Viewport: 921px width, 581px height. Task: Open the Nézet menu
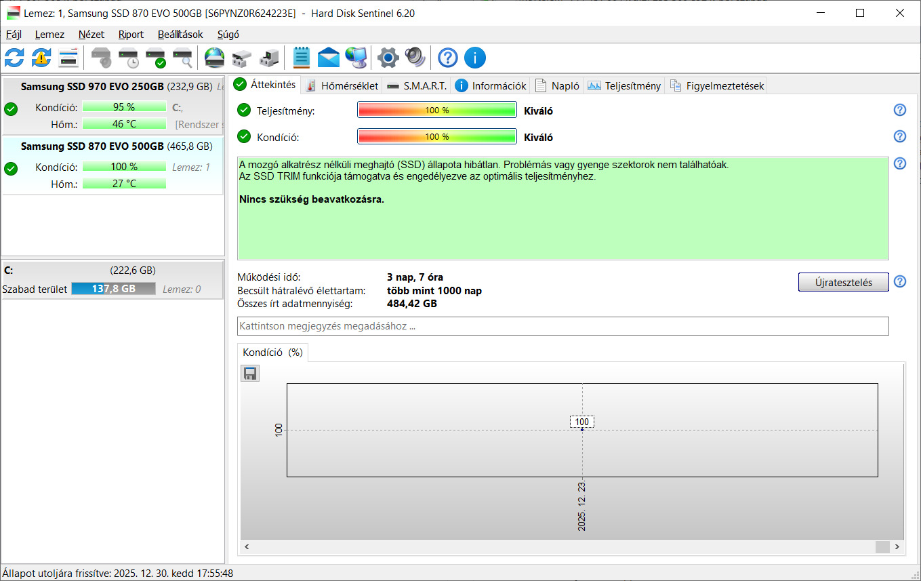tap(91, 35)
